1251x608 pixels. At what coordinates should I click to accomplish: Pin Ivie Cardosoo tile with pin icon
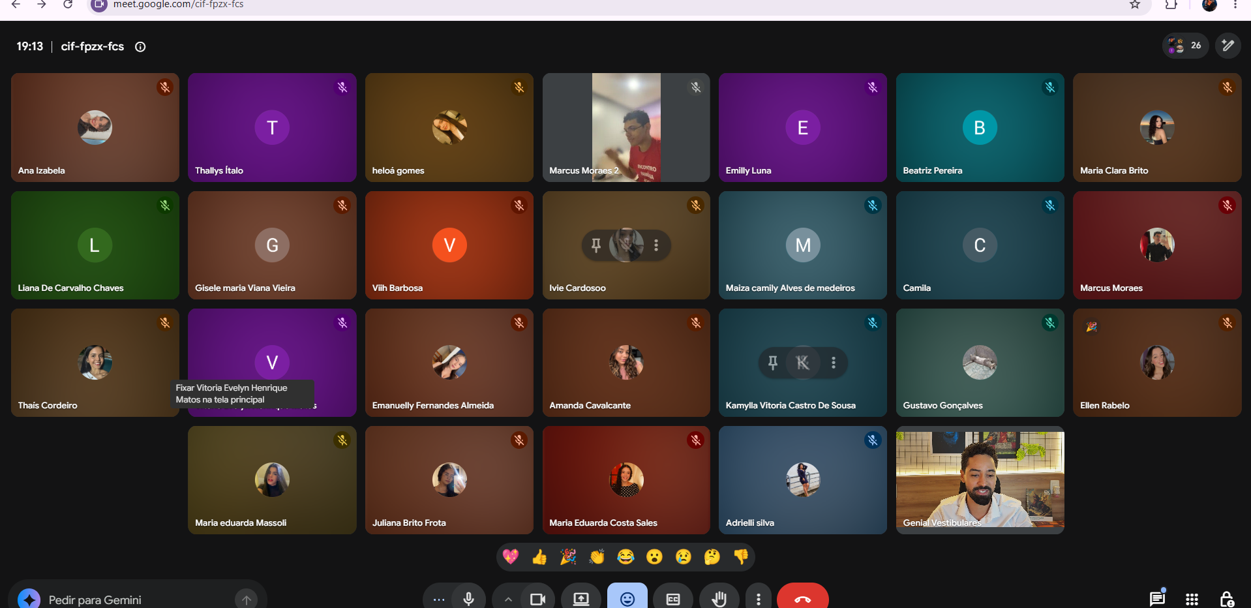(x=595, y=245)
